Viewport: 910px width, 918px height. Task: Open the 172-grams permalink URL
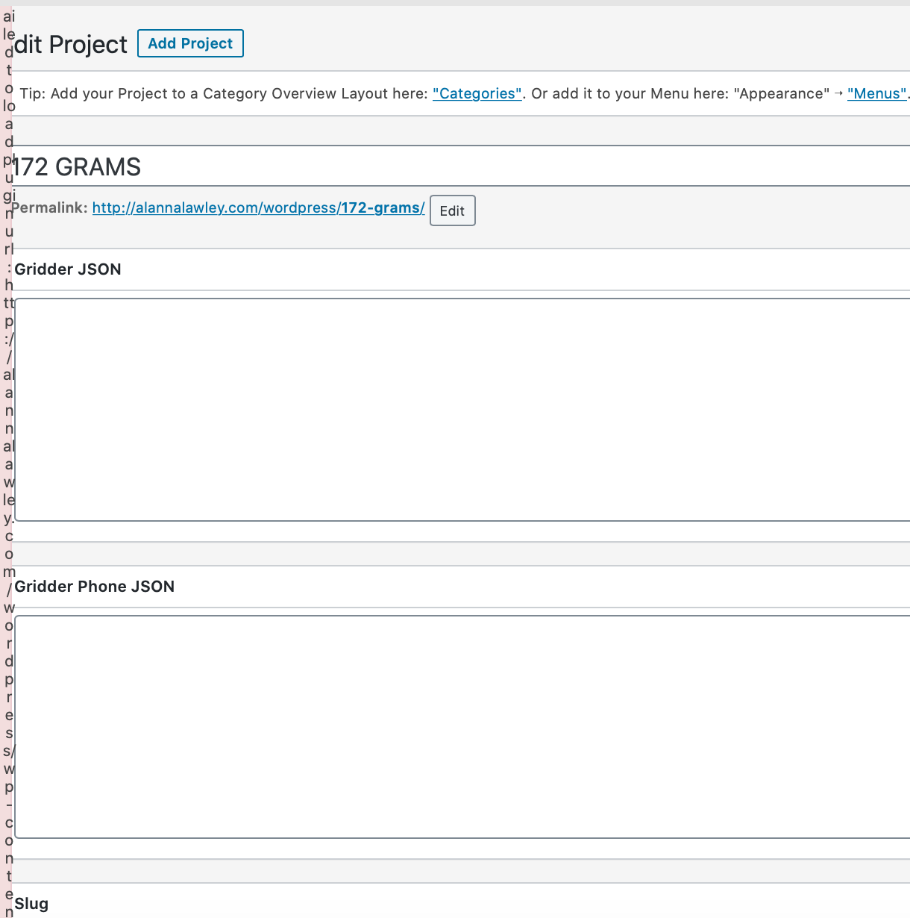(258, 208)
